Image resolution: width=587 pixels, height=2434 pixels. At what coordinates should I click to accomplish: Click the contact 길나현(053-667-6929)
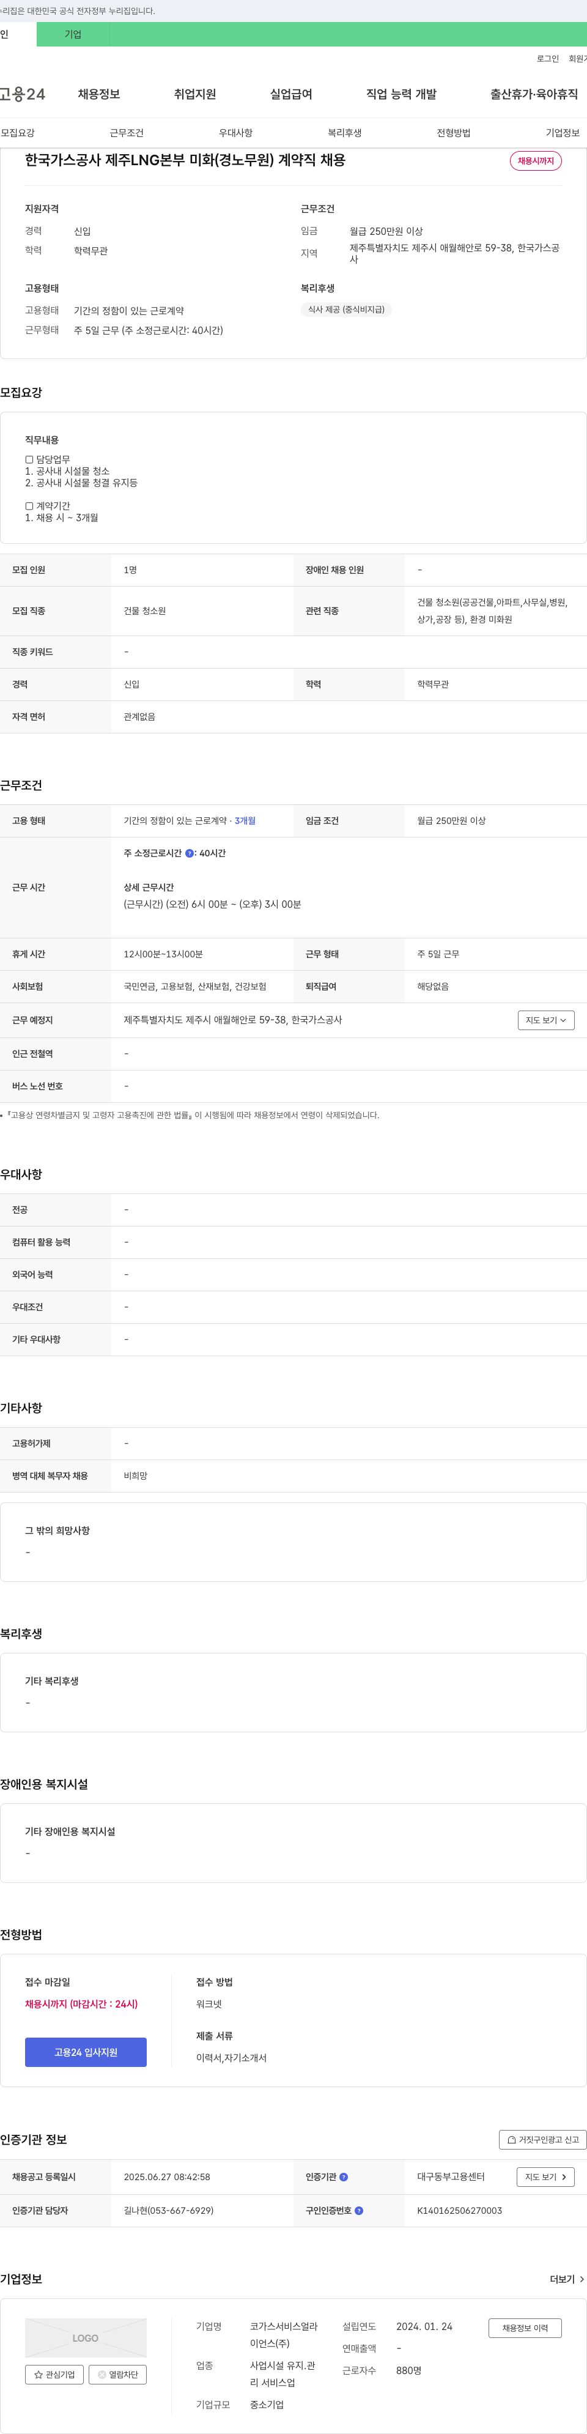(169, 2211)
